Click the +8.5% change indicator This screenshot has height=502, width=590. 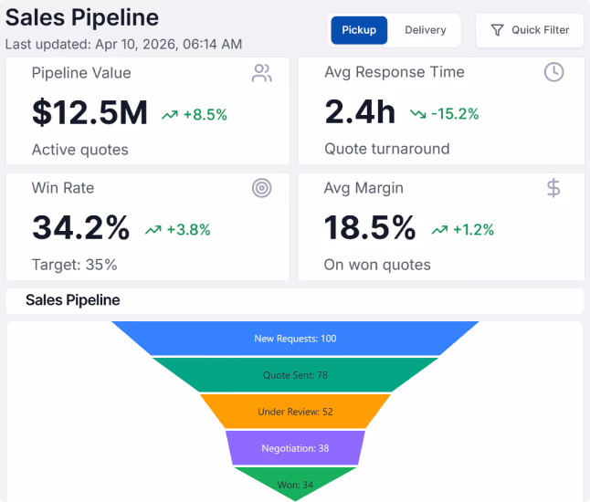click(x=205, y=115)
